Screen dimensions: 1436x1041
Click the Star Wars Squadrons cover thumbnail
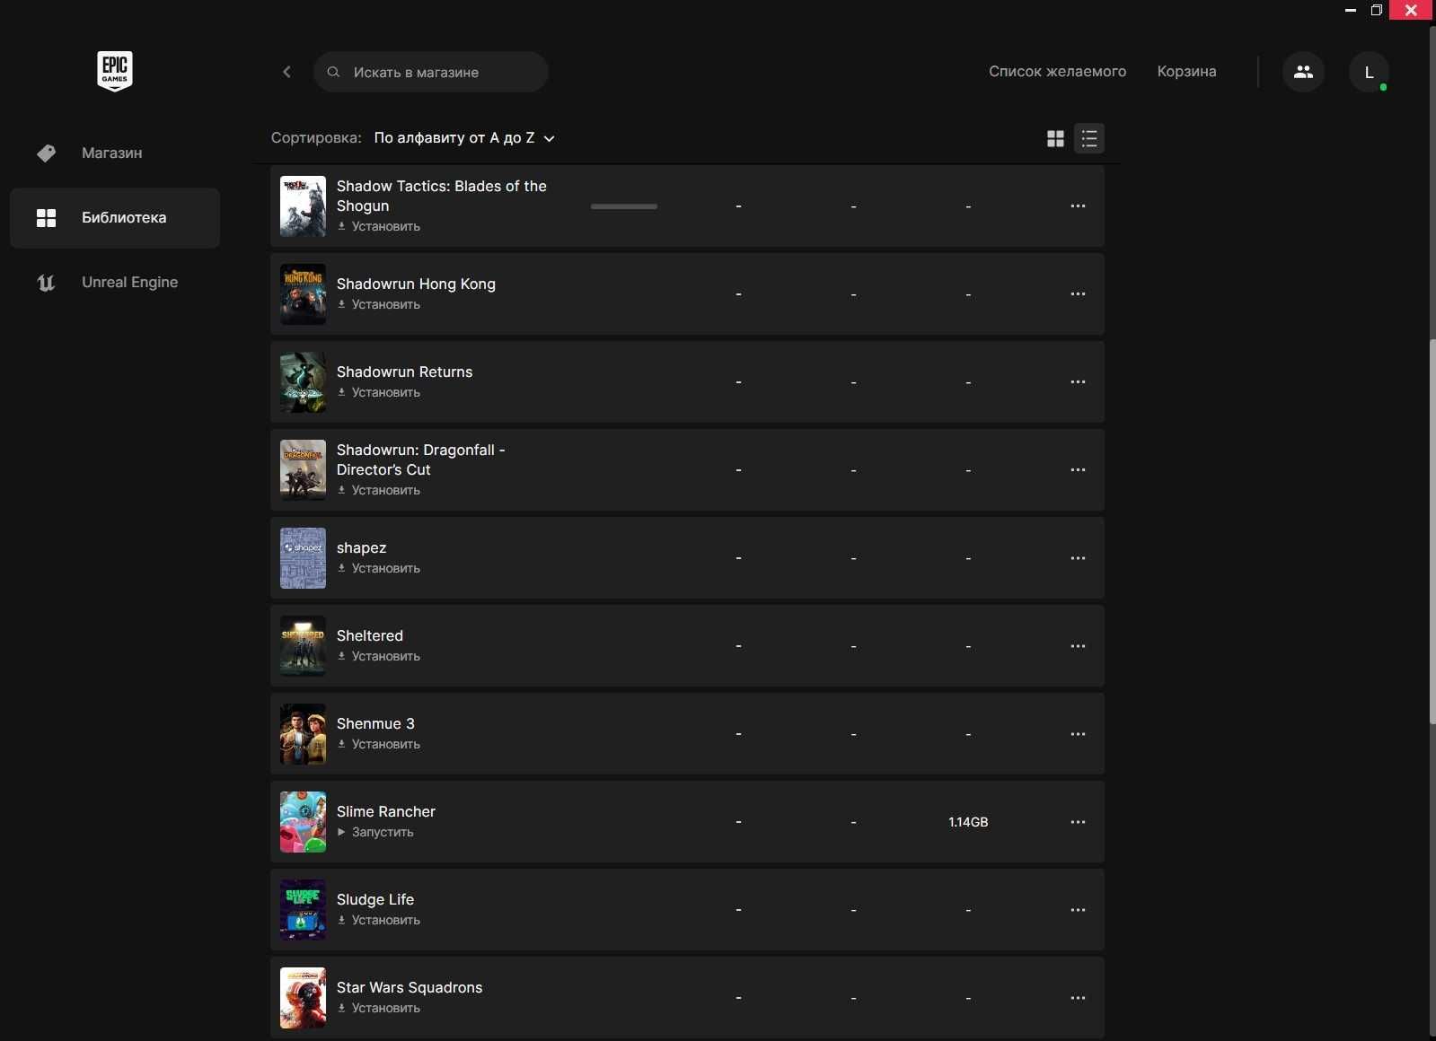pyautogui.click(x=303, y=998)
